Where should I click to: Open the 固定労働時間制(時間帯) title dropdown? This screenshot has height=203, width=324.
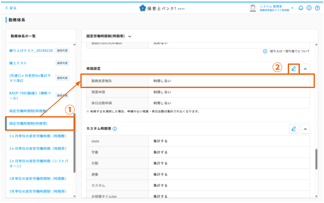click(x=130, y=37)
